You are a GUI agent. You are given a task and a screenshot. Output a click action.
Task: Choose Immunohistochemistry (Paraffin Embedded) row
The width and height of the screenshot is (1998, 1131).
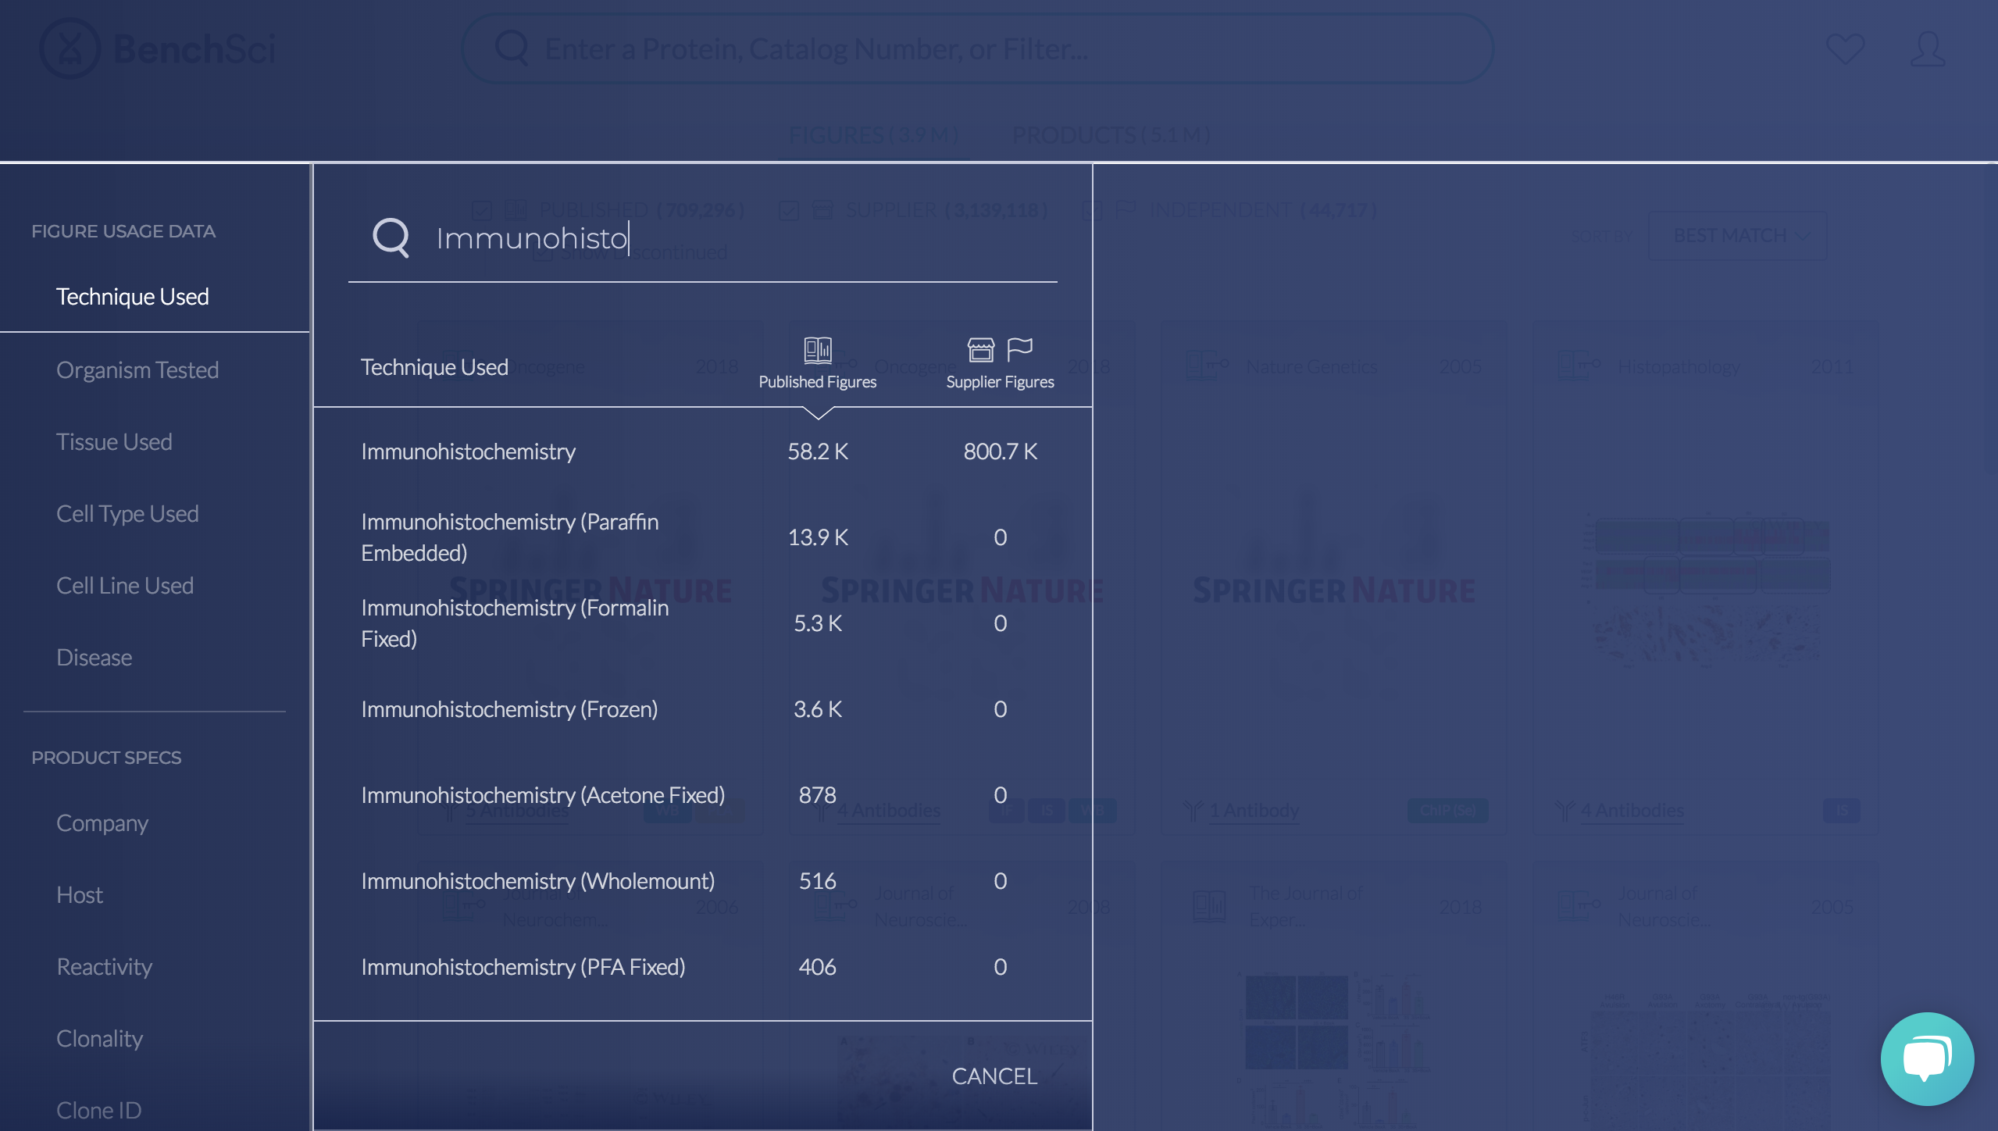click(x=703, y=537)
